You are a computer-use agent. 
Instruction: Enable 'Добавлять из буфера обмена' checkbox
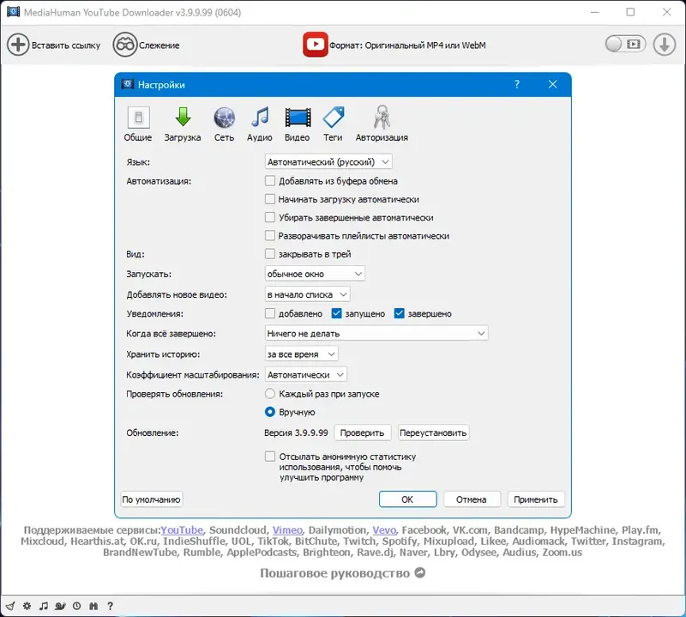tap(270, 181)
